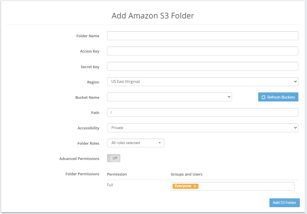This screenshot has height=214, width=307.
Task: Remove the Everyone tag using its x
Action: coord(195,186)
